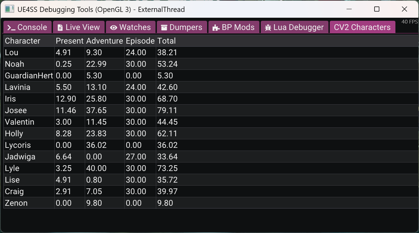Click Lise's adventure value 0.80
This screenshot has height=233, width=419.
94,180
